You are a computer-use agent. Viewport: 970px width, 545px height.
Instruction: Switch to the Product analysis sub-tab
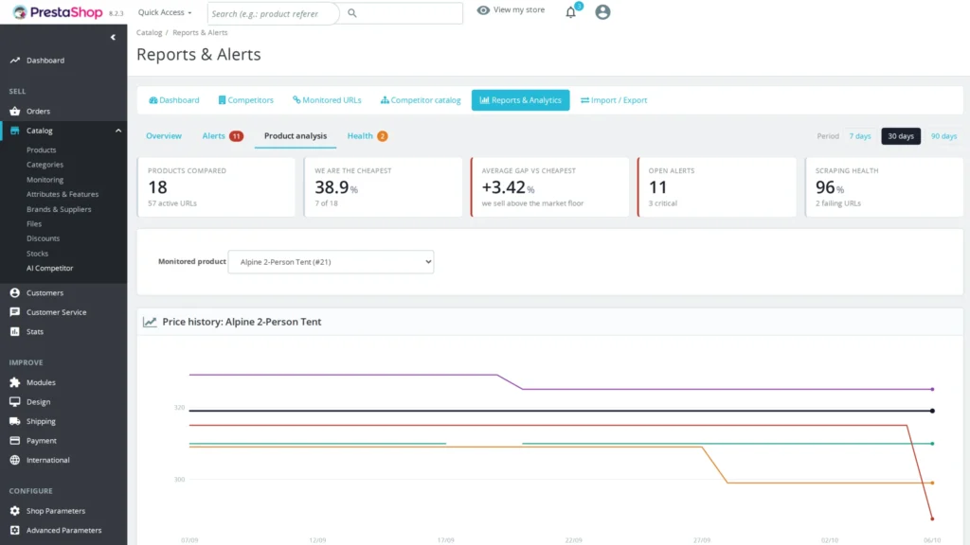click(296, 136)
